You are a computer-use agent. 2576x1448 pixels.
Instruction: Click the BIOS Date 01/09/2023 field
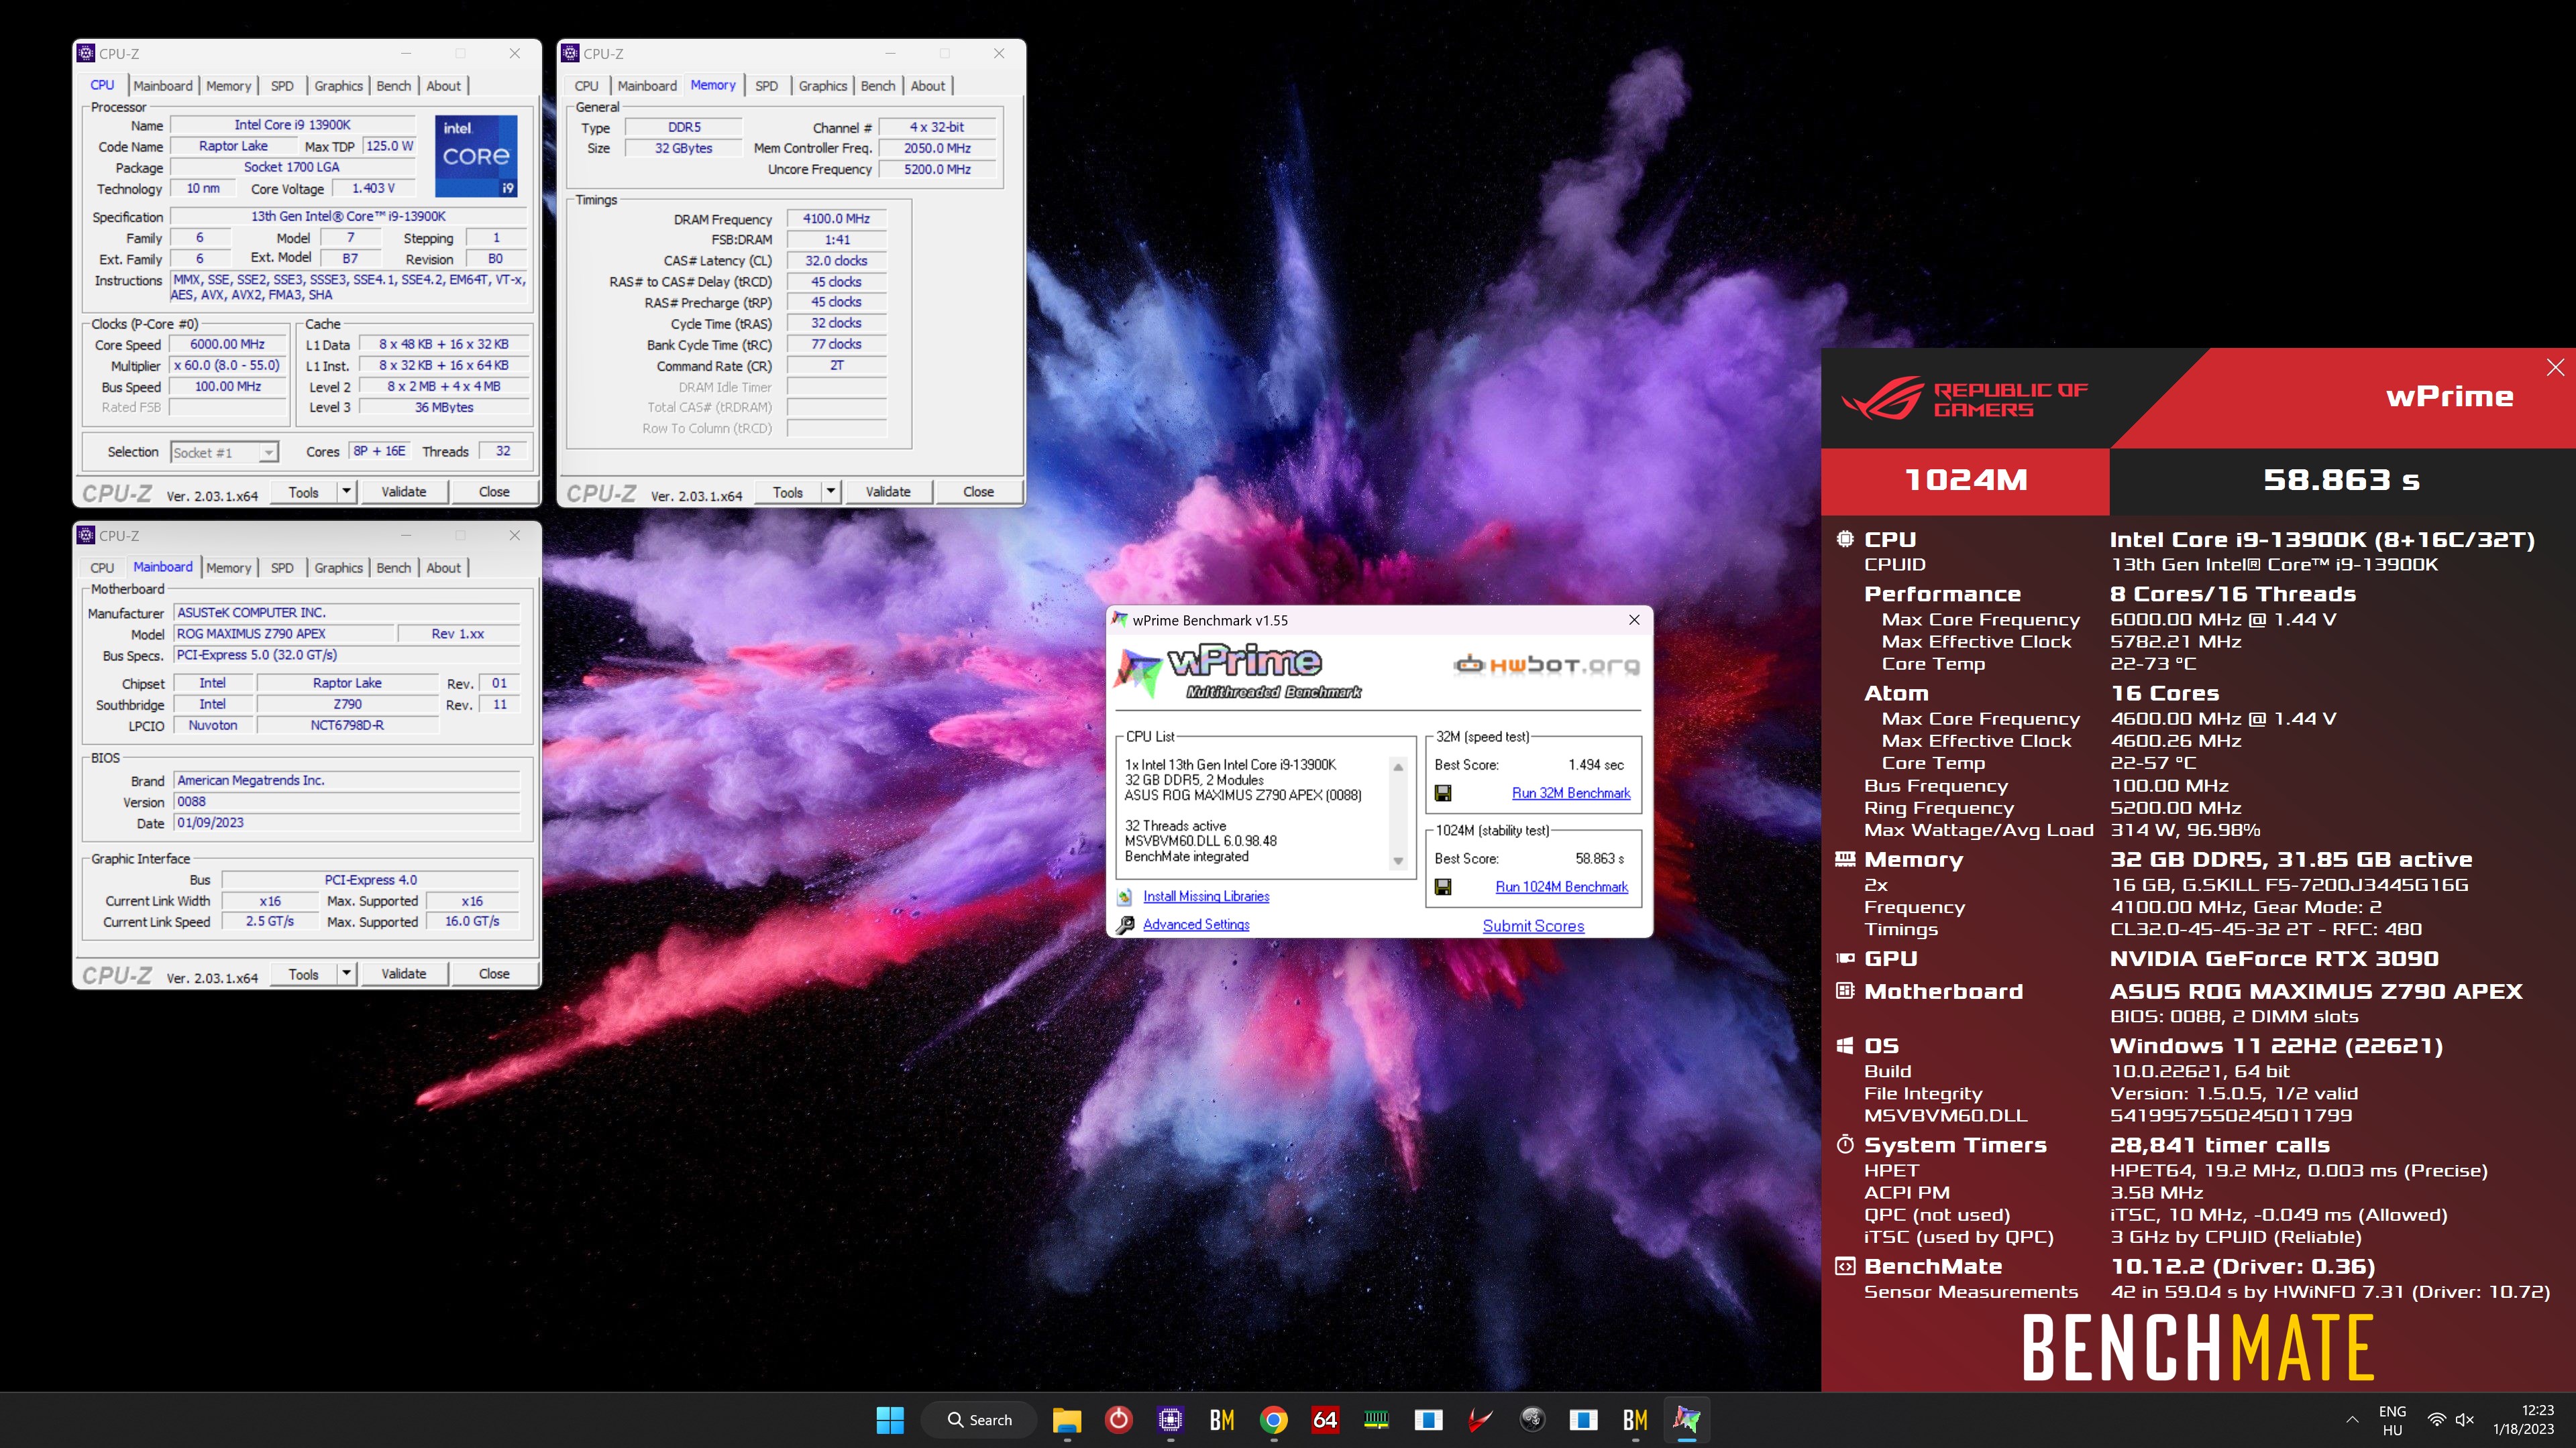point(347,823)
